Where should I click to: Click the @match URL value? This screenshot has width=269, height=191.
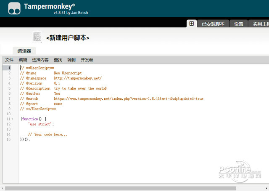pyautogui.click(x=129, y=98)
